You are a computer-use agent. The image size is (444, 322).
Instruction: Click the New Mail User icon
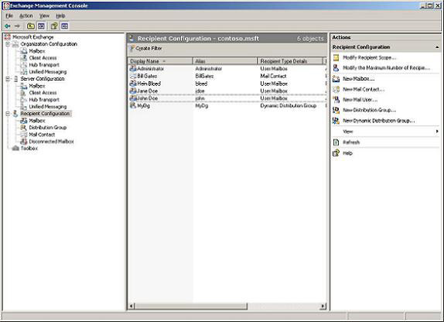click(336, 100)
